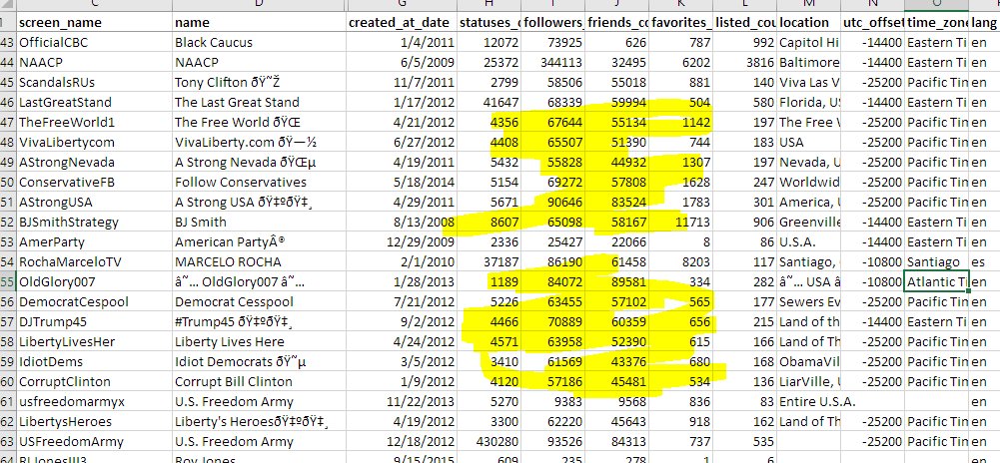Screen dimensions: 1000x463
Task: Click the IdiotDems cell
Action: click(x=94, y=362)
